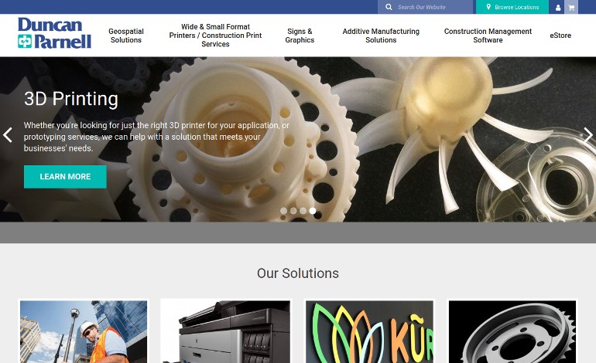Viewport: 596px width, 363px height.
Task: Click the search magnifier icon
Action: pos(389,7)
